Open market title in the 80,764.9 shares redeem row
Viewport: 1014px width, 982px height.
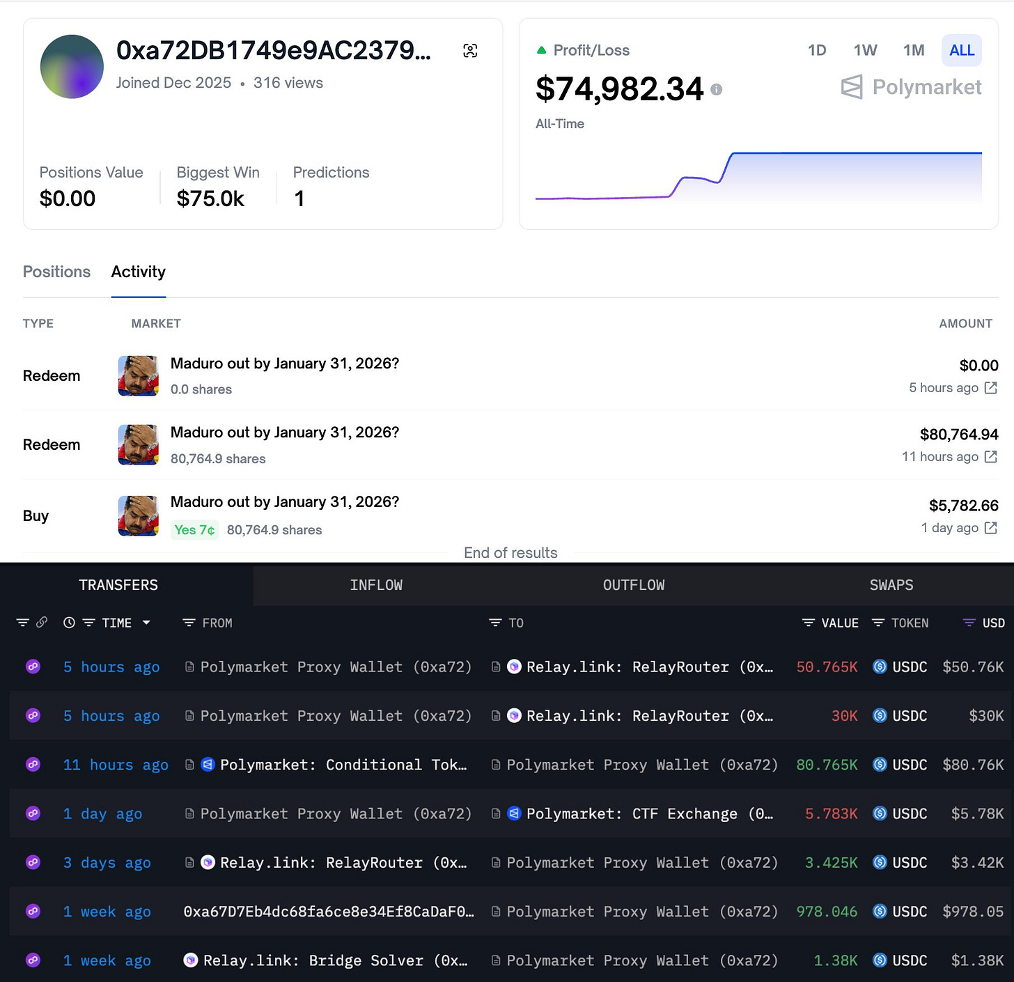coord(285,432)
